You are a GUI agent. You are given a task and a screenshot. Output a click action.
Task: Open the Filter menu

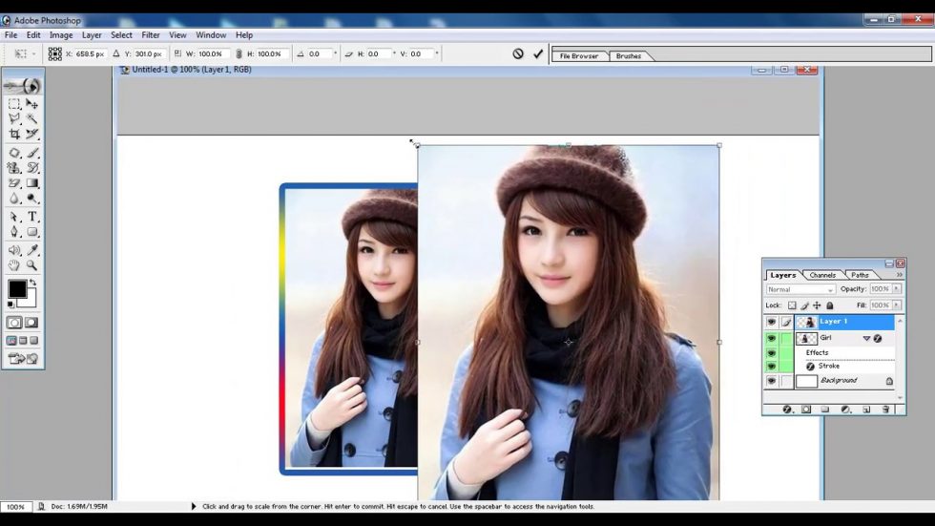(151, 35)
